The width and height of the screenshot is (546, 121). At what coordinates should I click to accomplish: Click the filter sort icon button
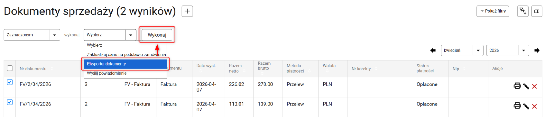click(523, 11)
